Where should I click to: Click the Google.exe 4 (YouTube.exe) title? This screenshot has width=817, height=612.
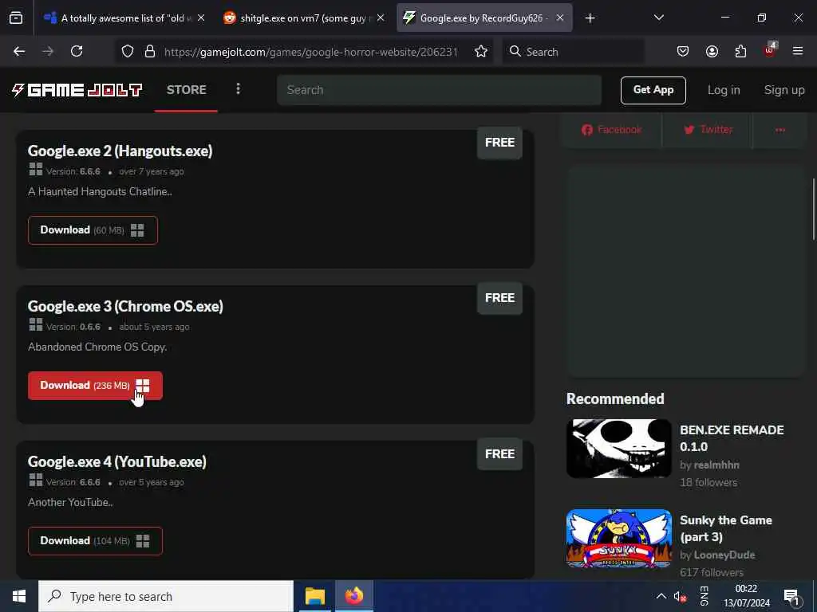tap(116, 461)
